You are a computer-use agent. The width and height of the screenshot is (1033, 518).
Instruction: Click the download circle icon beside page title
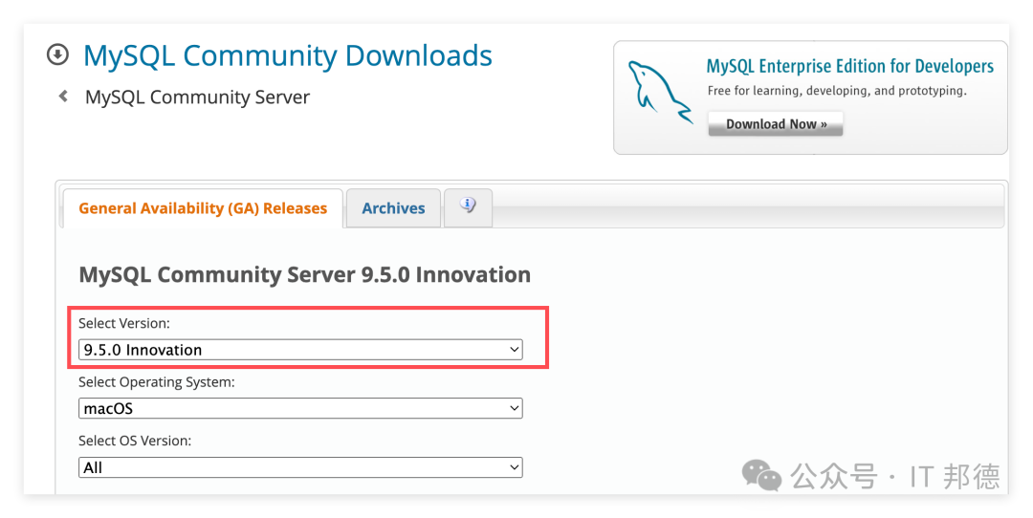click(58, 54)
